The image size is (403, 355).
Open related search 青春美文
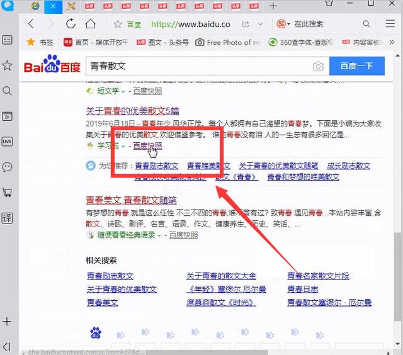(102, 303)
